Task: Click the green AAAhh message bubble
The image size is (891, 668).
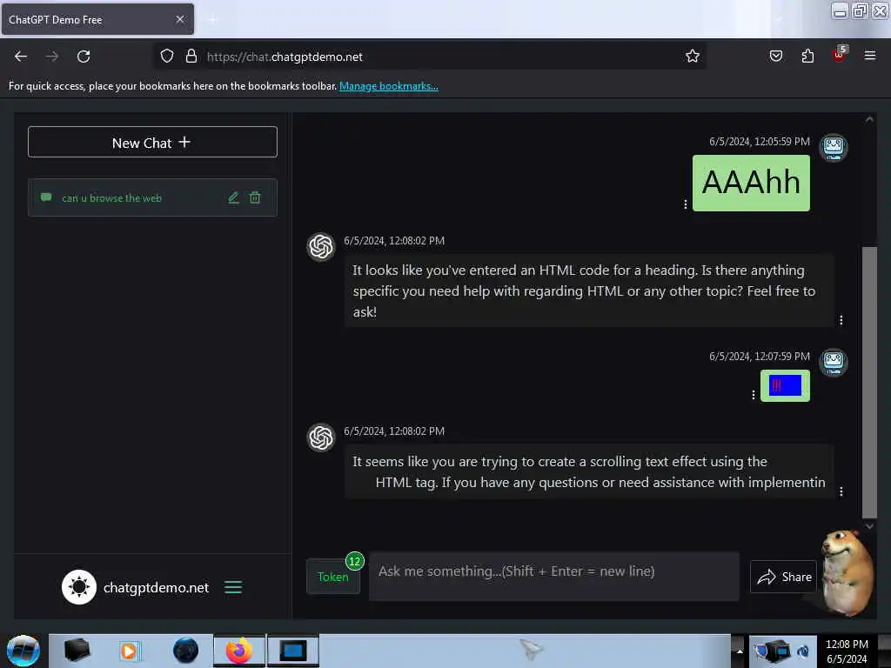Action: 751,183
